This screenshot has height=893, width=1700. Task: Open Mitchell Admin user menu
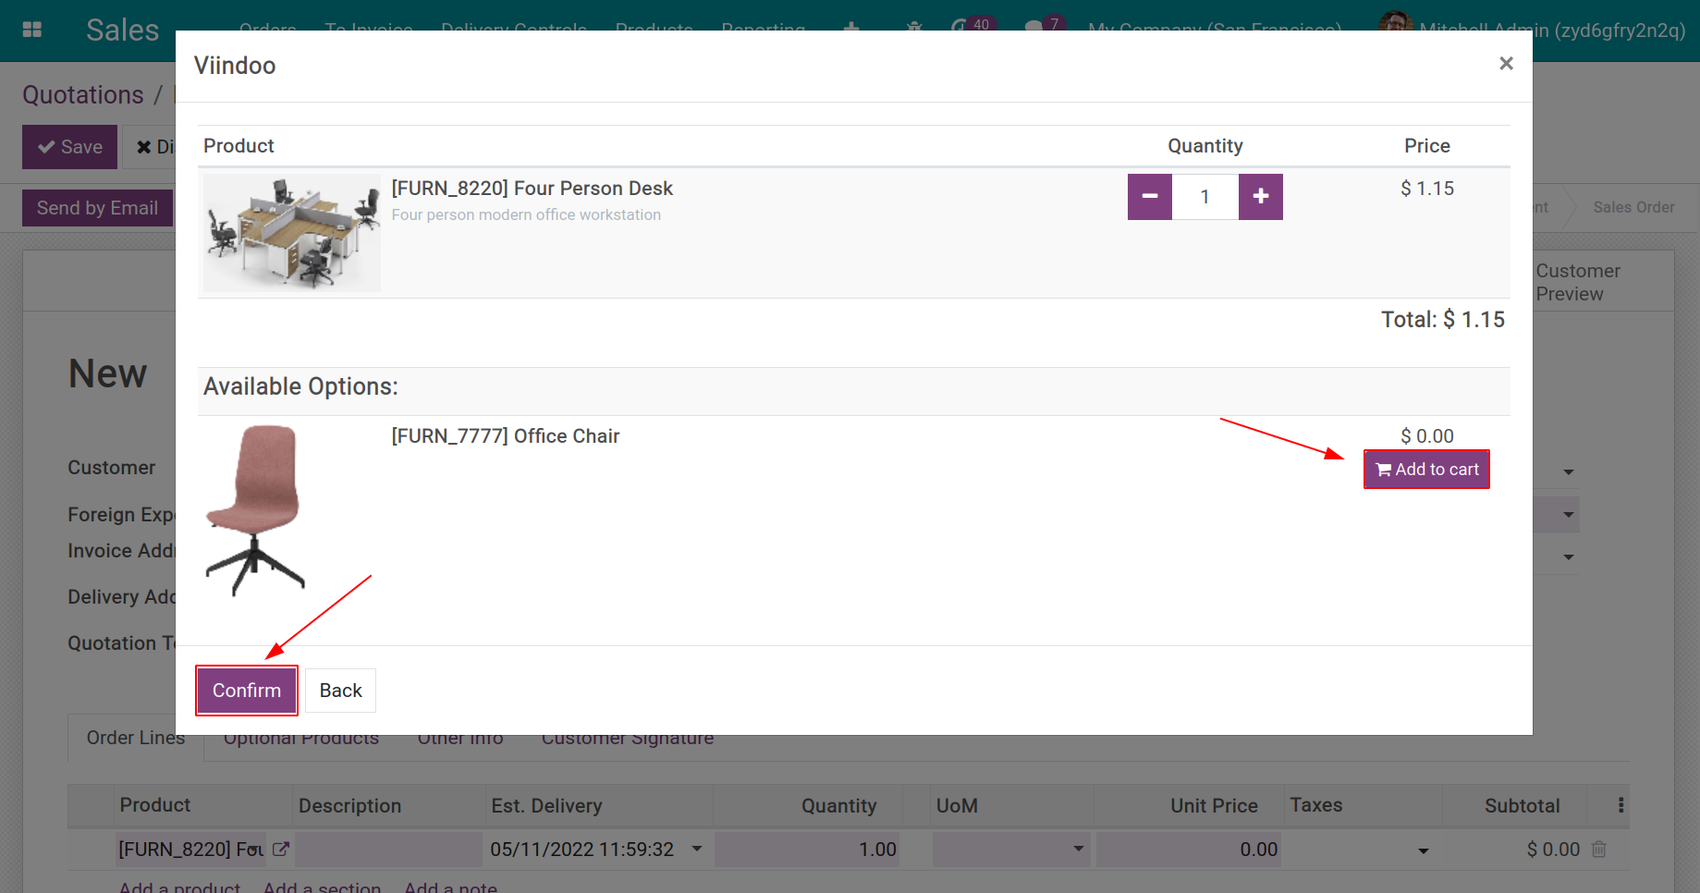(1533, 30)
